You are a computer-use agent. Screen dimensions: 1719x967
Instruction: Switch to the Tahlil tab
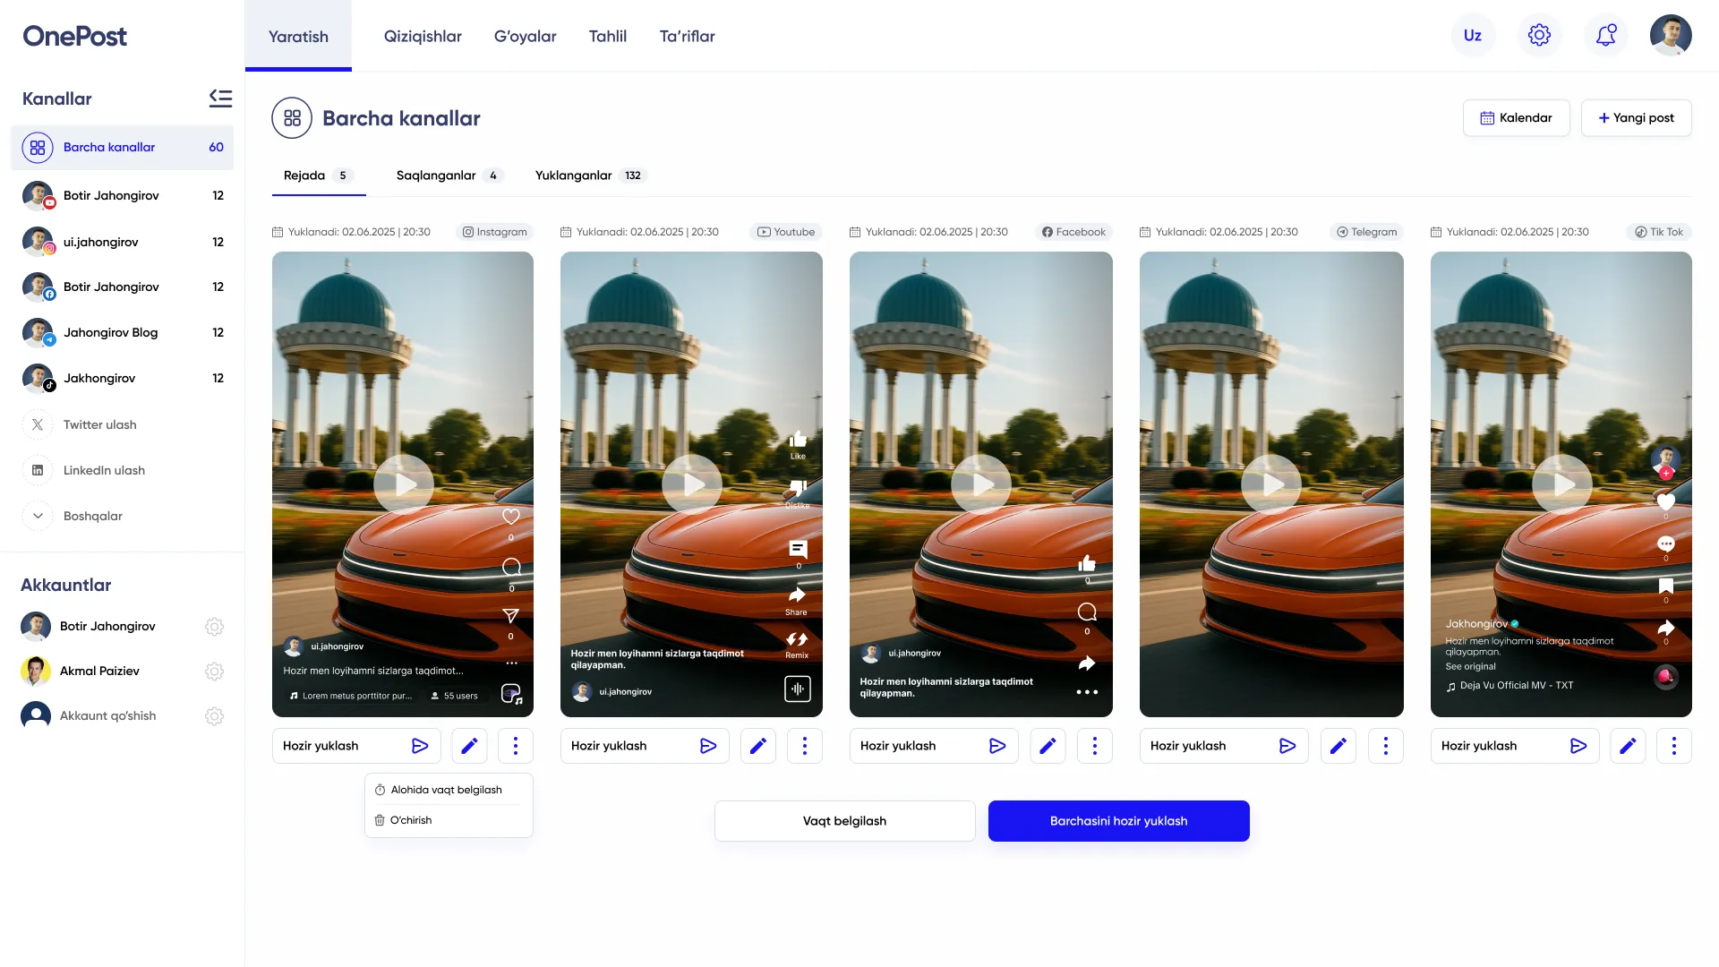point(608,36)
